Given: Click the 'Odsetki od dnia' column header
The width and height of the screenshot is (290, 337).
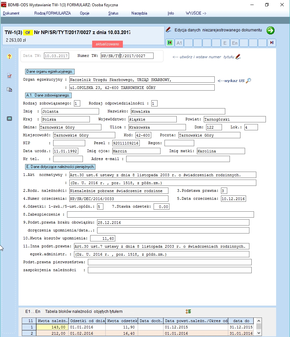Looking at the screenshot, I should coord(88,321).
